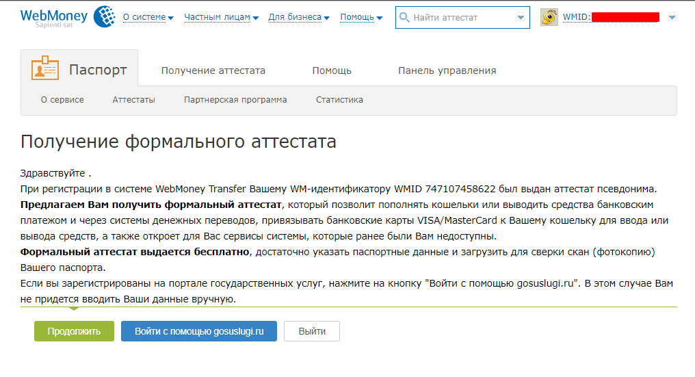Open Партнерская программа submenu item
This screenshot has height=377, width=695.
point(235,100)
